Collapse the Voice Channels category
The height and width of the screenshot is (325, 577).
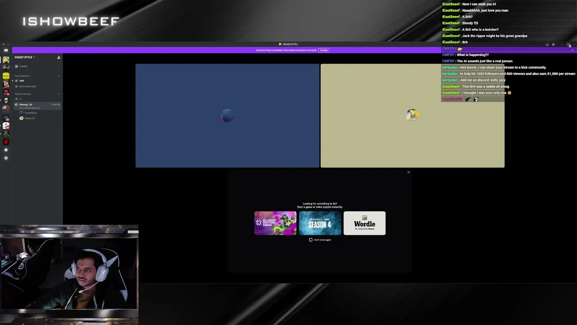tap(23, 94)
